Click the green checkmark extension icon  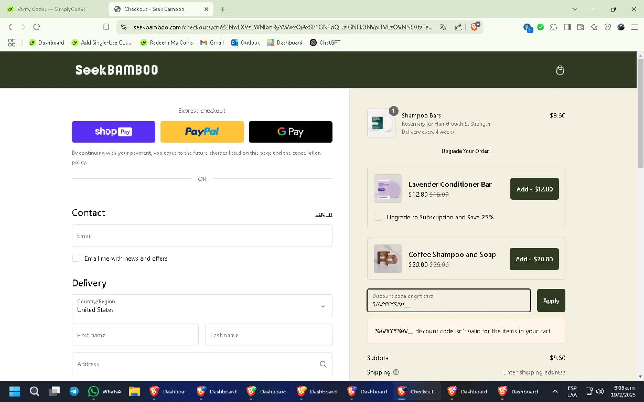pos(541,27)
